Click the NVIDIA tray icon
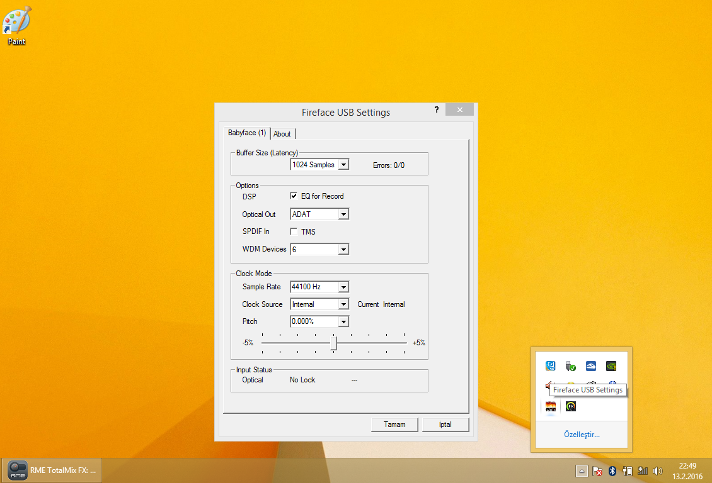This screenshot has height=483, width=712. 611,366
